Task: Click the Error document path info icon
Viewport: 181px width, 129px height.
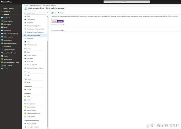Action: pyautogui.click(x=63, y=30)
